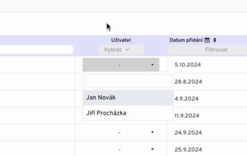
Task: Select the date cell 5.10.2024
Action: point(188,65)
